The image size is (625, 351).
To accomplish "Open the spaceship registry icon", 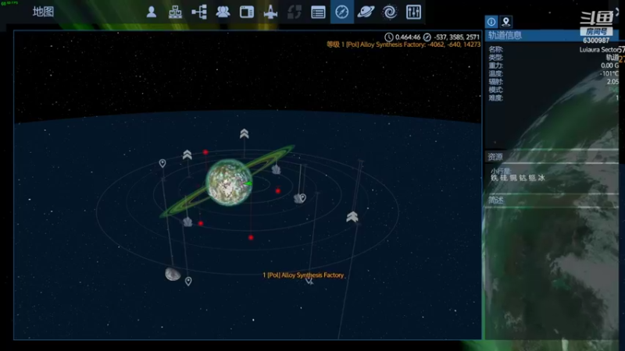I will pos(270,12).
